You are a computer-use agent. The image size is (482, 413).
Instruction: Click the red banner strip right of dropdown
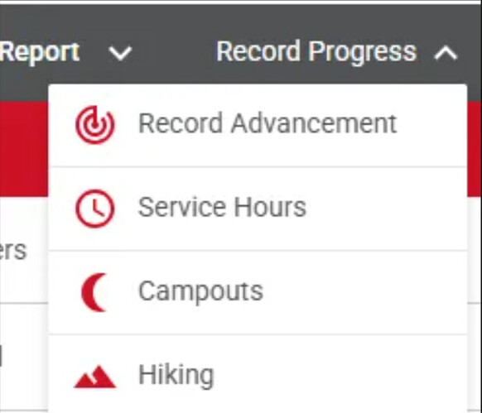click(475, 149)
